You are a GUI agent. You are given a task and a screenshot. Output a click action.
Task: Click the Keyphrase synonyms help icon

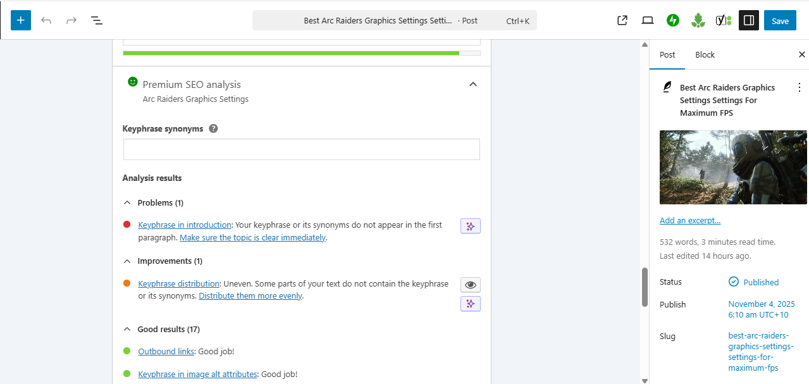tap(214, 128)
